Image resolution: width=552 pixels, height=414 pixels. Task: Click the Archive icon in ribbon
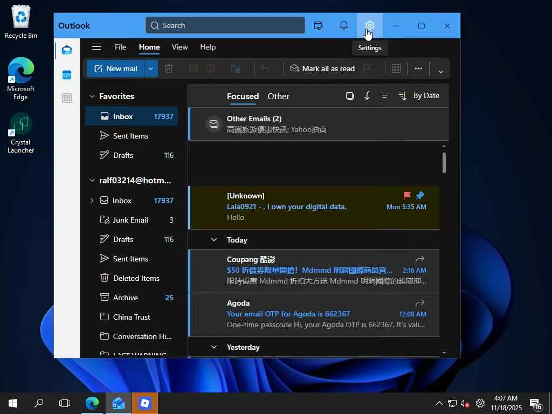click(194, 68)
